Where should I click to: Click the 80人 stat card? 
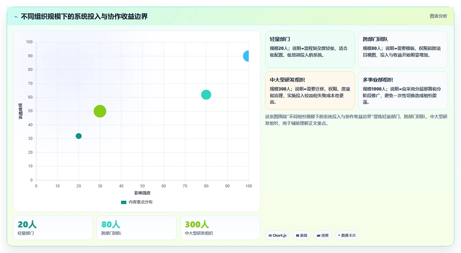tap(137, 228)
